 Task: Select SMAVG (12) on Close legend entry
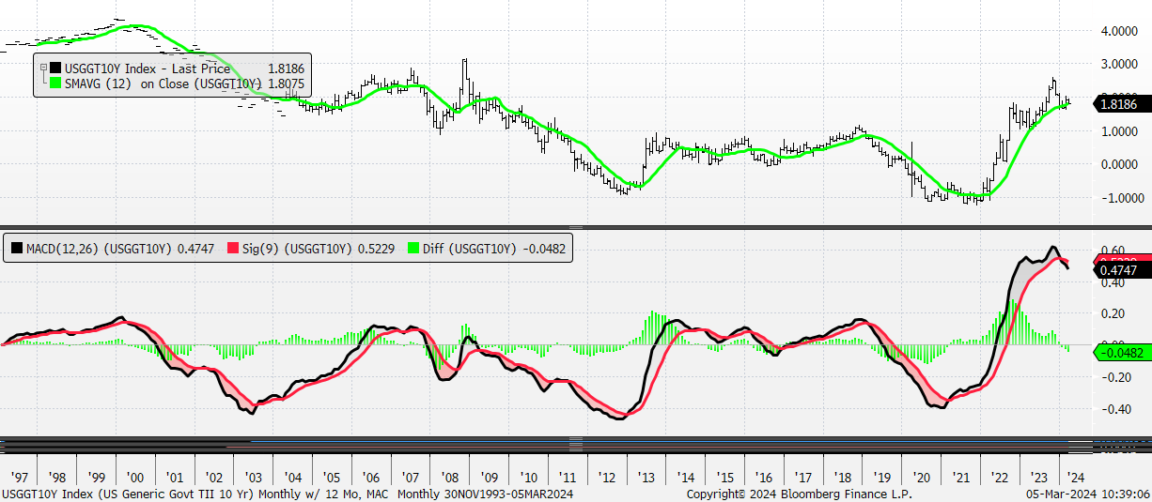pos(163,84)
